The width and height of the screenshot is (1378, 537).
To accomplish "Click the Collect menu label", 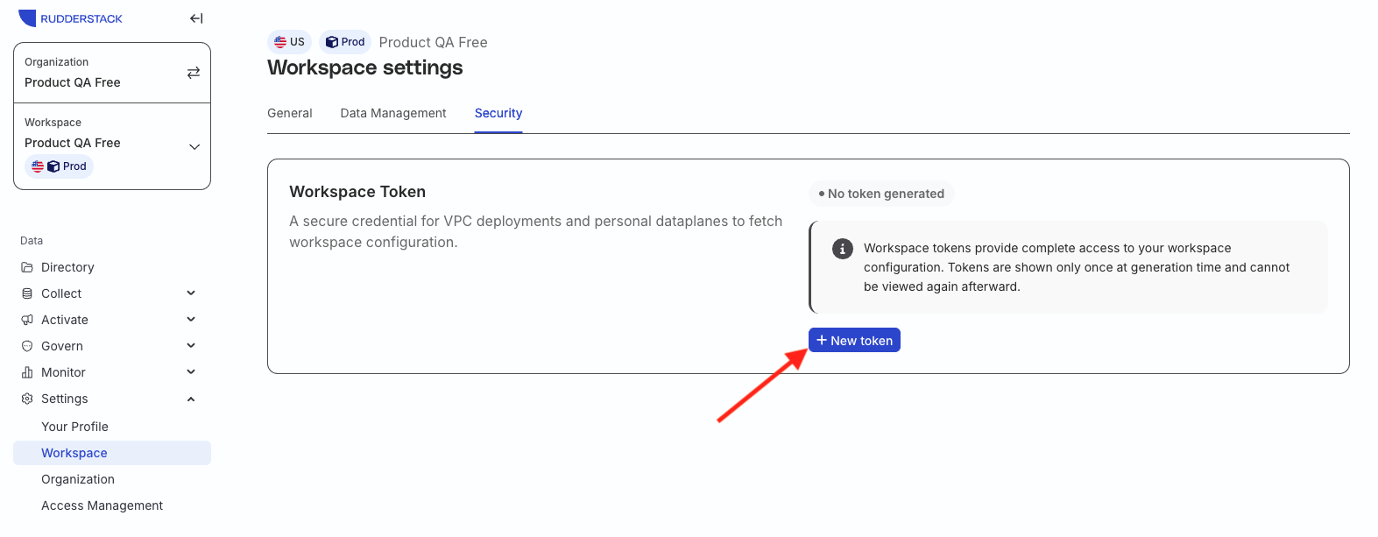I will pyautogui.click(x=61, y=293).
